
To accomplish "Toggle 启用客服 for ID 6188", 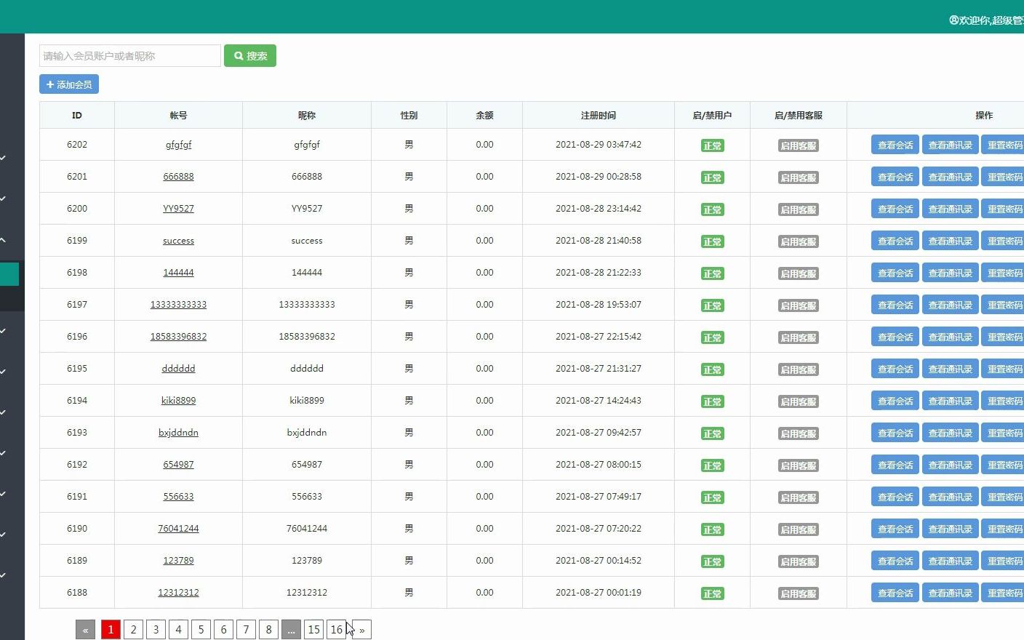I will click(x=799, y=593).
